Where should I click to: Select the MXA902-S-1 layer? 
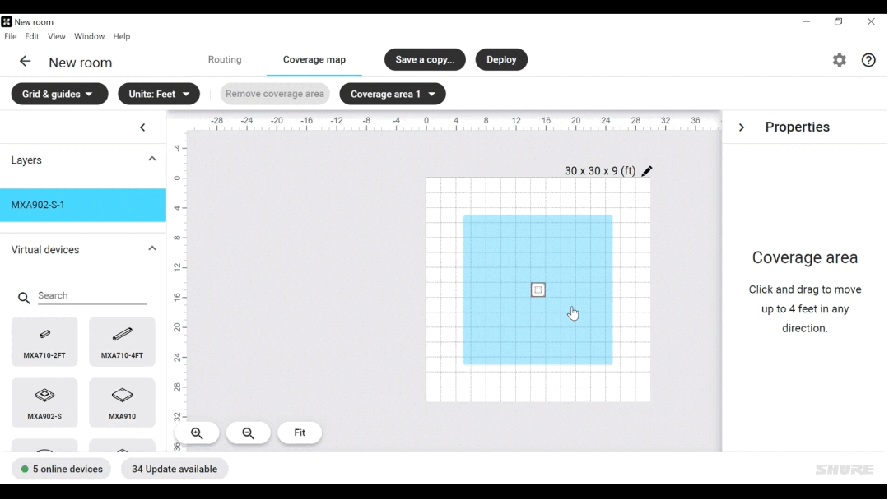[x=83, y=205]
